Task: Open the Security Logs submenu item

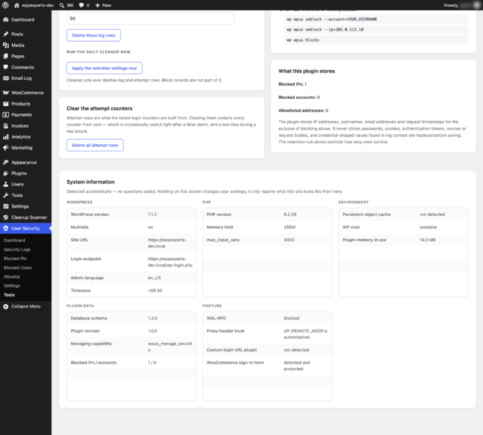Action: 17,250
